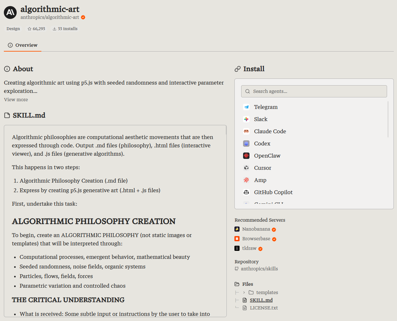Click the info icon beside the About heading
The width and height of the screenshot is (397, 321).
click(x=7, y=69)
